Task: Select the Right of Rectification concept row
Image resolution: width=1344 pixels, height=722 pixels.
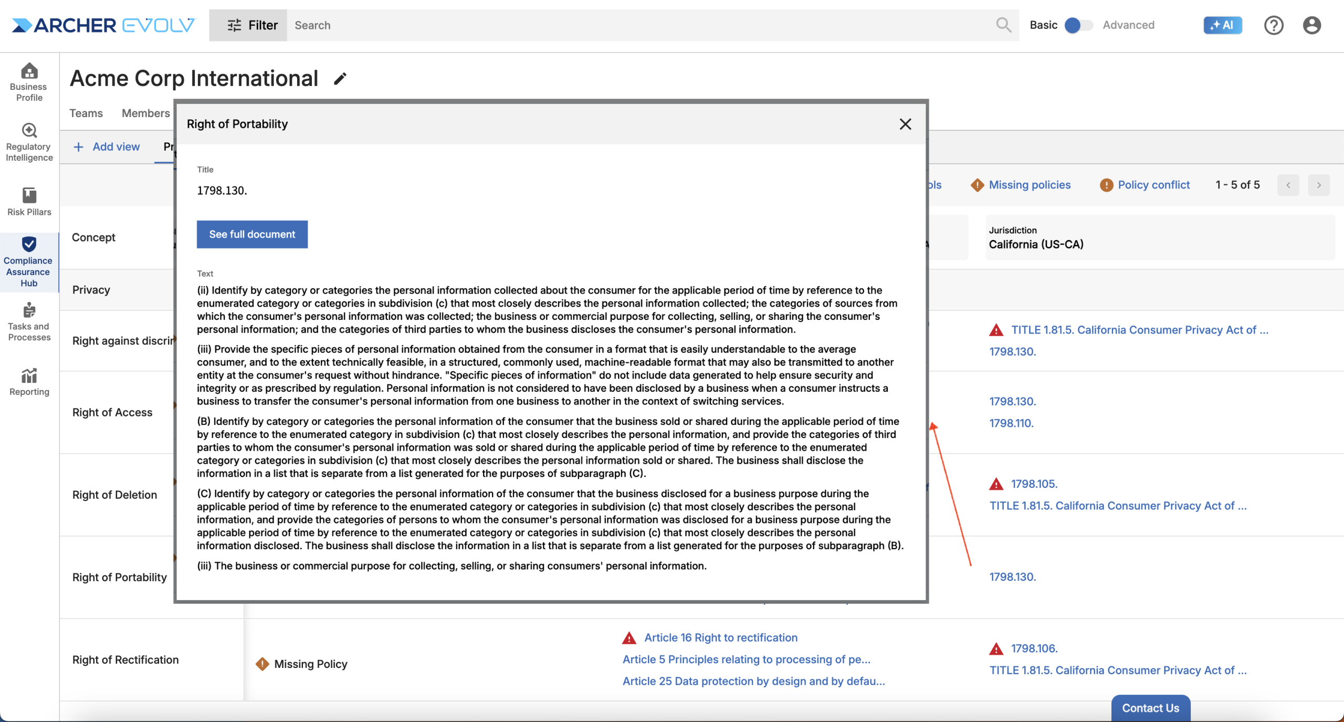Action: 125,660
